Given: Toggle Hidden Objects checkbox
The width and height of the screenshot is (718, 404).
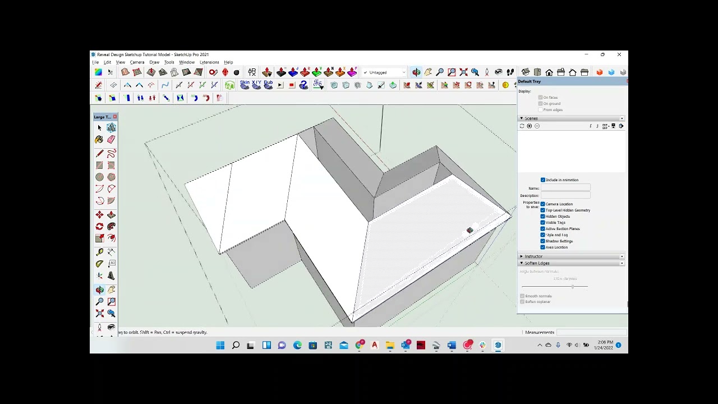Looking at the screenshot, I should [543, 217].
